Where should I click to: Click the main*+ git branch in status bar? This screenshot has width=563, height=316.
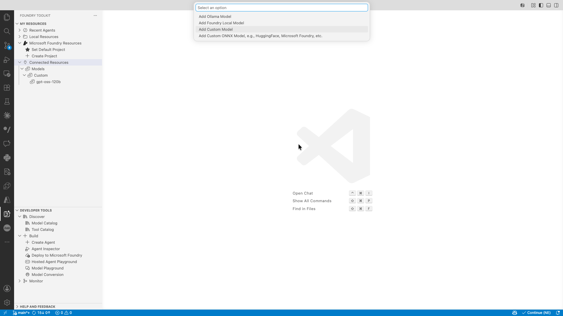click(21, 313)
